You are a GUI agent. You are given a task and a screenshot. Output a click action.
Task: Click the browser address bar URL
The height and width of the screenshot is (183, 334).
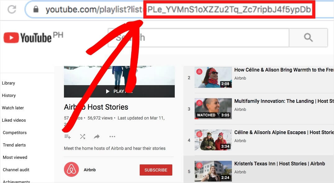(155, 9)
